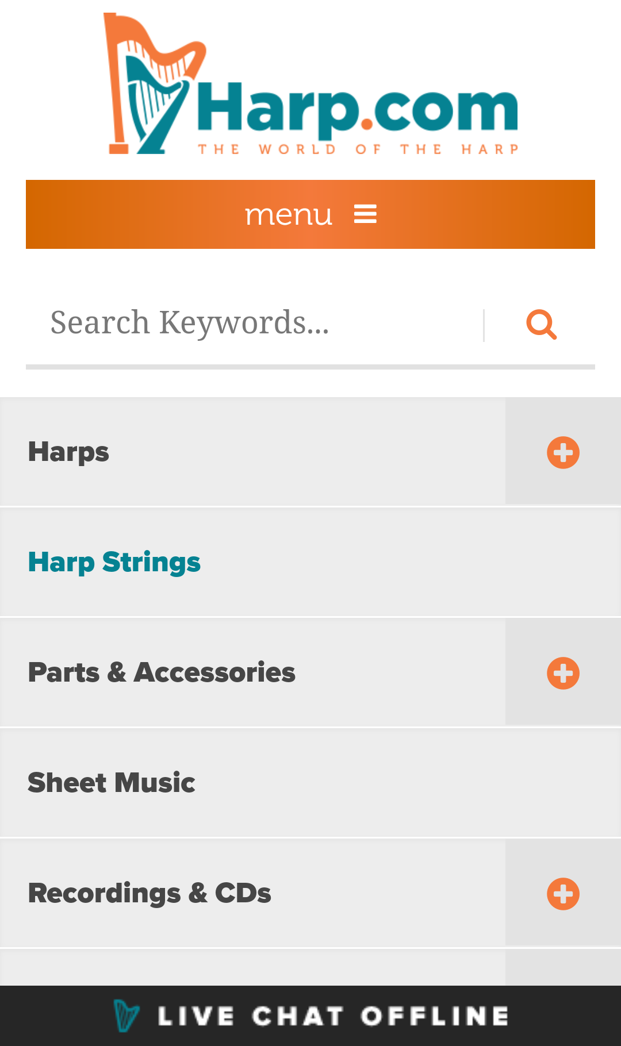This screenshot has width=621, height=1046.
Task: Click the hamburger menu icon
Action: tap(365, 214)
